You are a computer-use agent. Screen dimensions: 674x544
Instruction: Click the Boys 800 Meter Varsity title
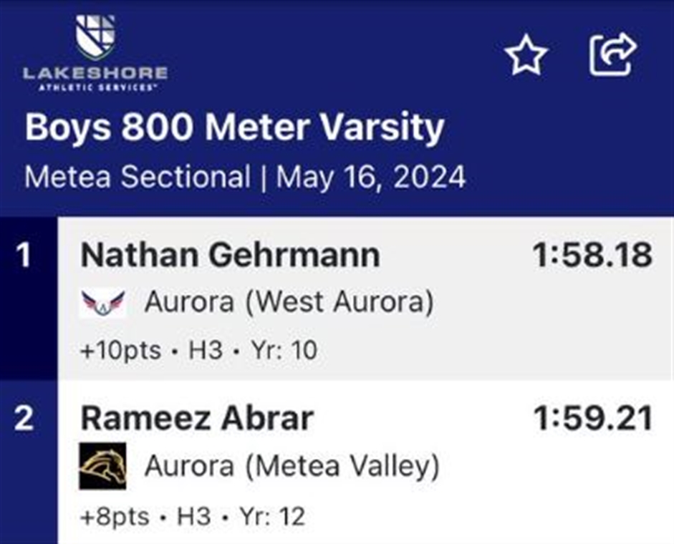point(234,127)
